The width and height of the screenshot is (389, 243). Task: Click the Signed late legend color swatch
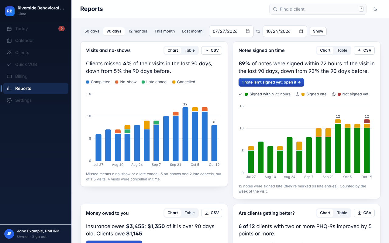[303, 94]
